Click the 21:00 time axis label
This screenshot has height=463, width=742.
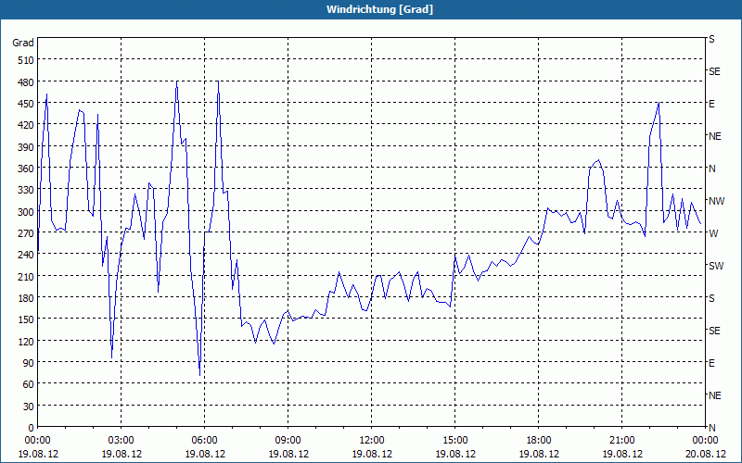pos(621,441)
